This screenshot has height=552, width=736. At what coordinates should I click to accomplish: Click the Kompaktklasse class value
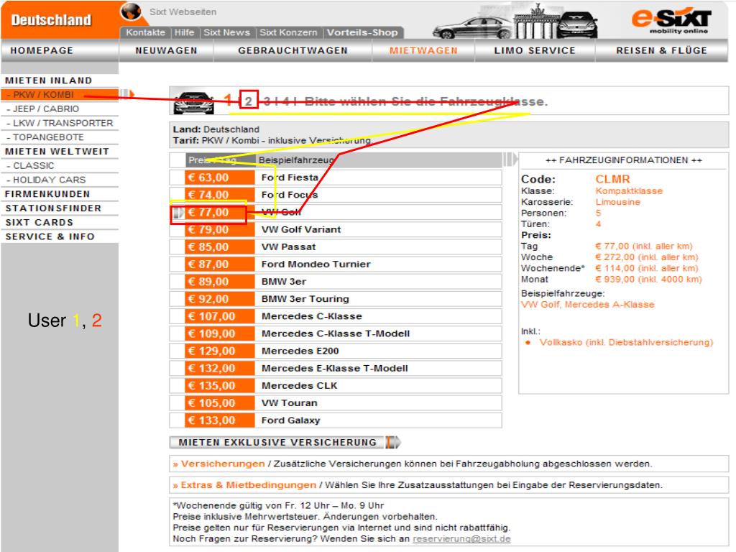pyautogui.click(x=629, y=191)
